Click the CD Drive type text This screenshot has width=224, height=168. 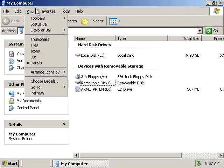point(125,89)
